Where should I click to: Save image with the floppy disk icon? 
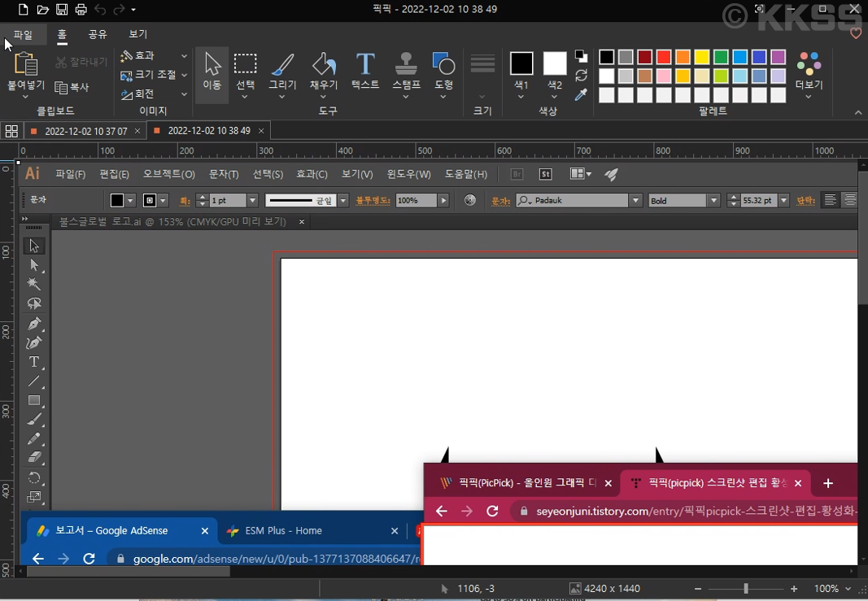click(62, 10)
